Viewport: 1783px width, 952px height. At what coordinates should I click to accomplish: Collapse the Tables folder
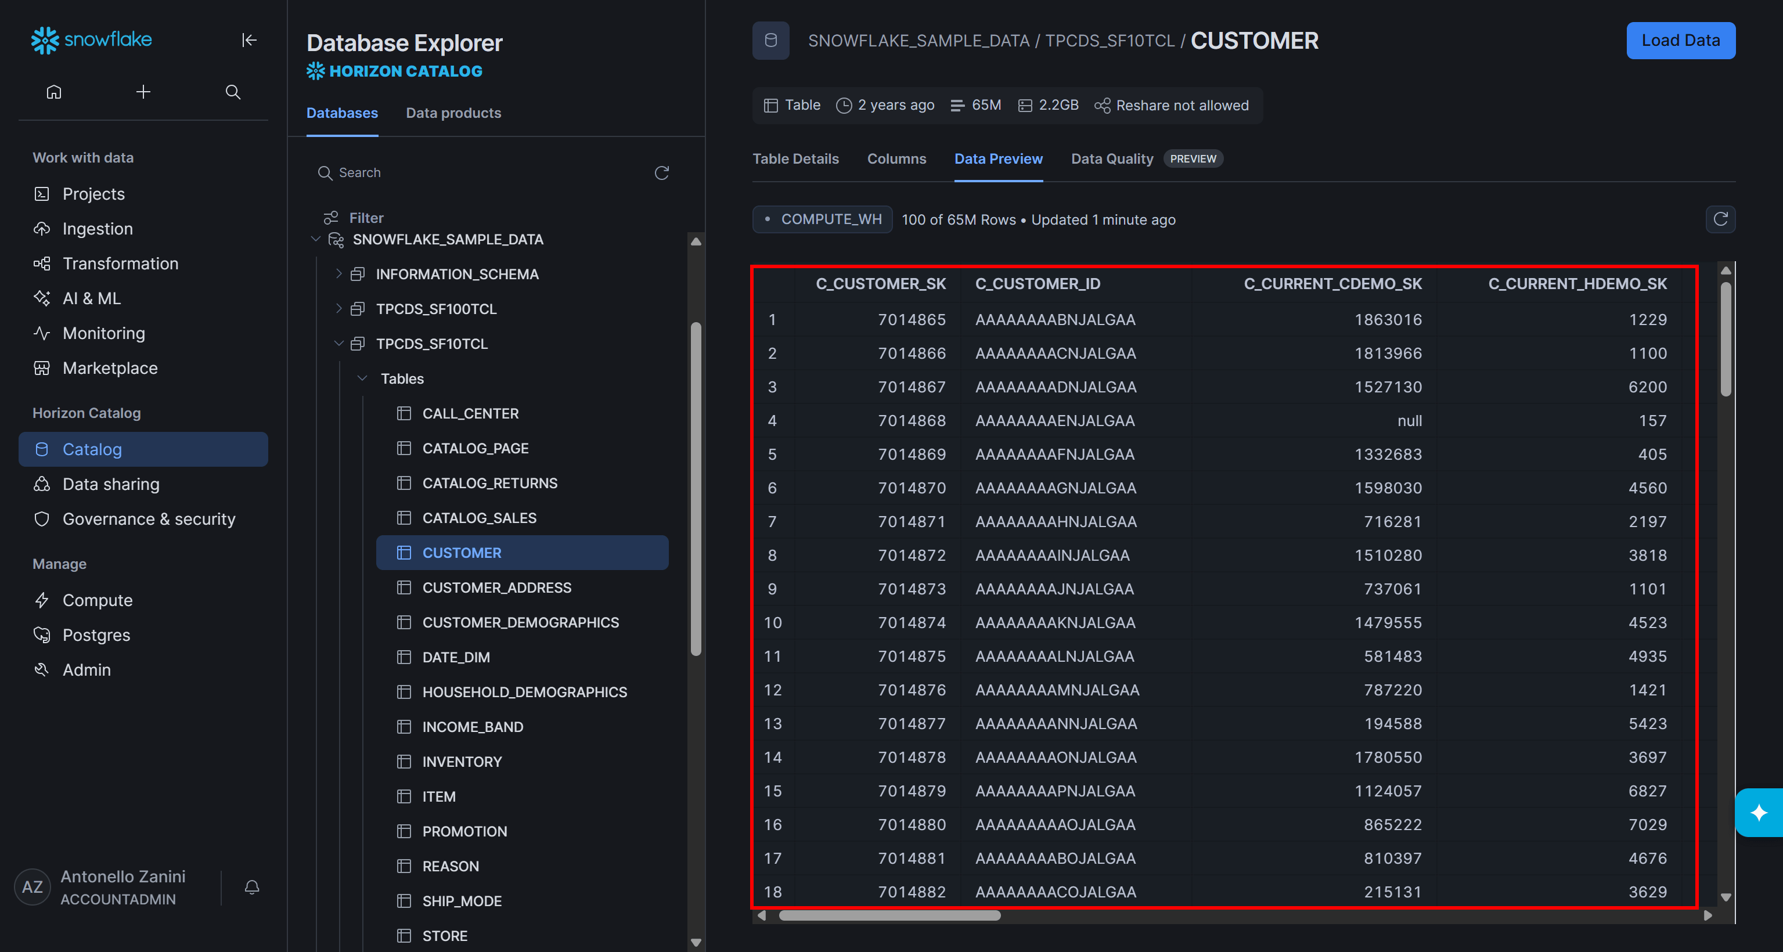(362, 378)
